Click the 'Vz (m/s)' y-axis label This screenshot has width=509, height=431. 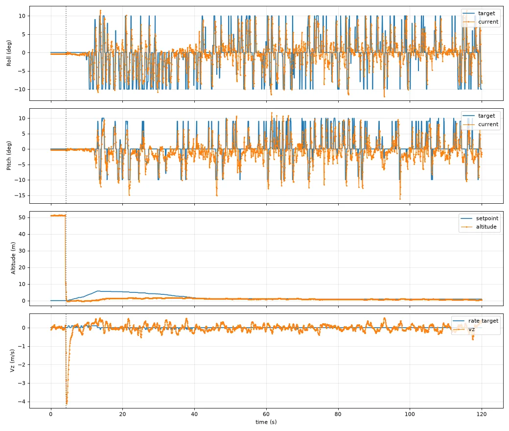coord(12,360)
